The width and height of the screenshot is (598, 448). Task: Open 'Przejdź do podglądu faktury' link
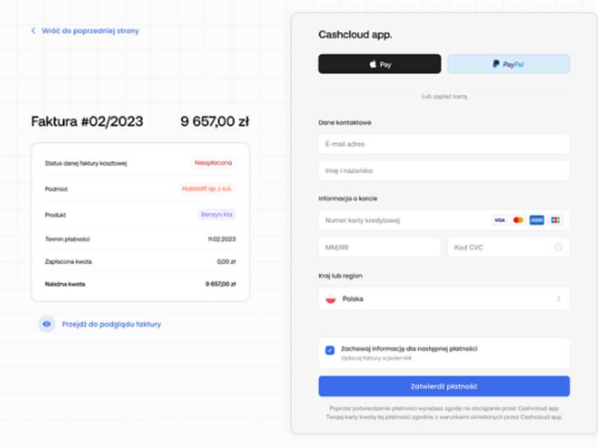(x=111, y=324)
